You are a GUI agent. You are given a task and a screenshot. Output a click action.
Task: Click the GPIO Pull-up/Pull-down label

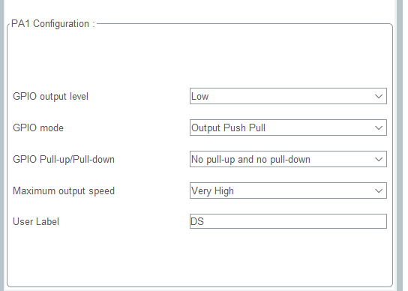[x=64, y=159]
